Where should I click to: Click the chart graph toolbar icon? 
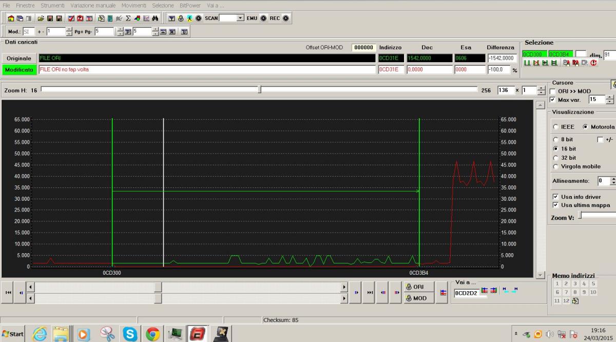tap(146, 18)
